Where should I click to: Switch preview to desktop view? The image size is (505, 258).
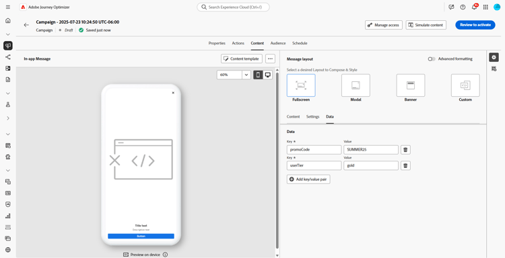point(267,75)
